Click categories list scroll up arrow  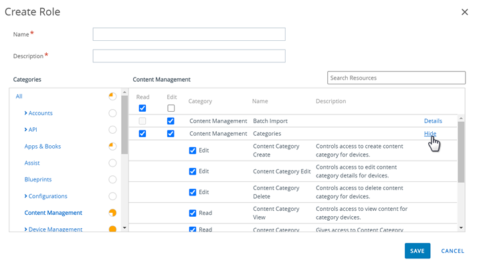click(x=124, y=92)
